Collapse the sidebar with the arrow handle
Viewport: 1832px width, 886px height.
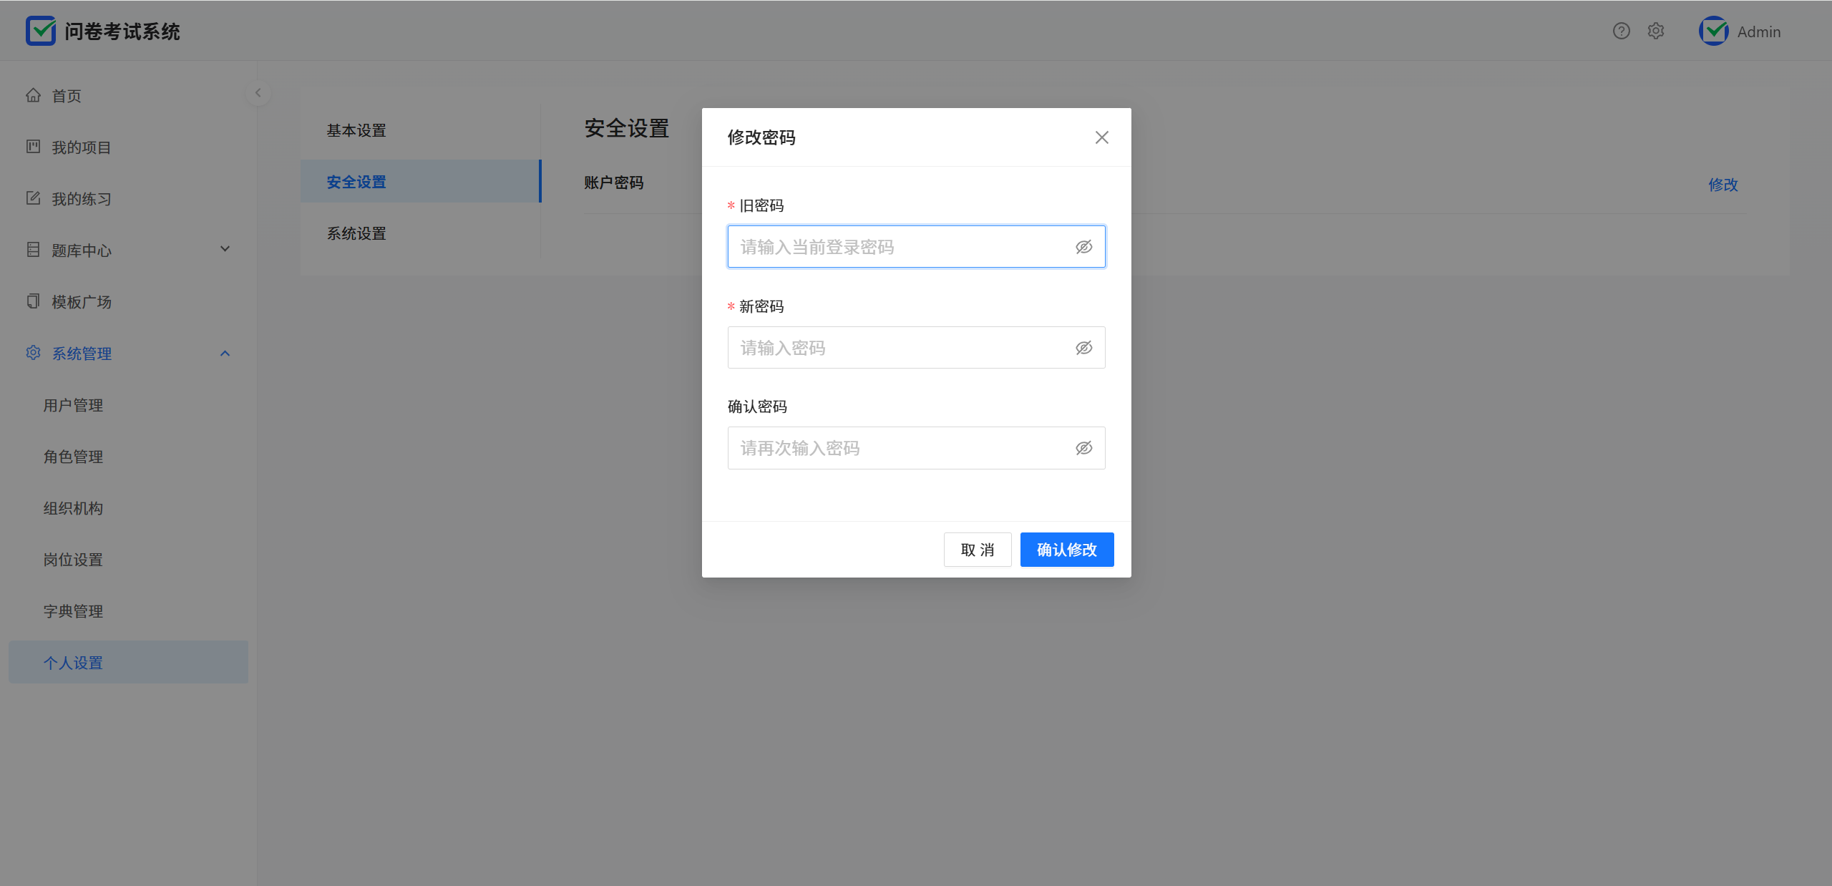[x=258, y=92]
